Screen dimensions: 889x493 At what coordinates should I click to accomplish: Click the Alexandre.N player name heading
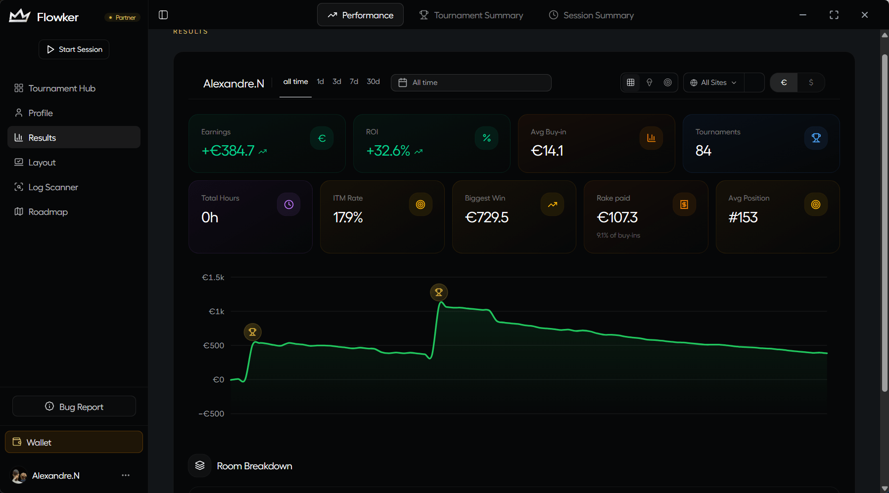[x=234, y=83]
